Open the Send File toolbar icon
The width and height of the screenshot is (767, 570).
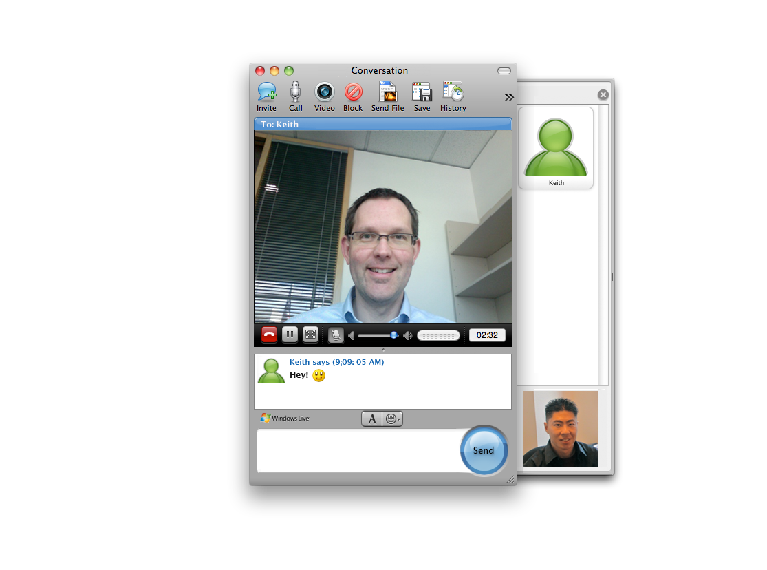[387, 92]
